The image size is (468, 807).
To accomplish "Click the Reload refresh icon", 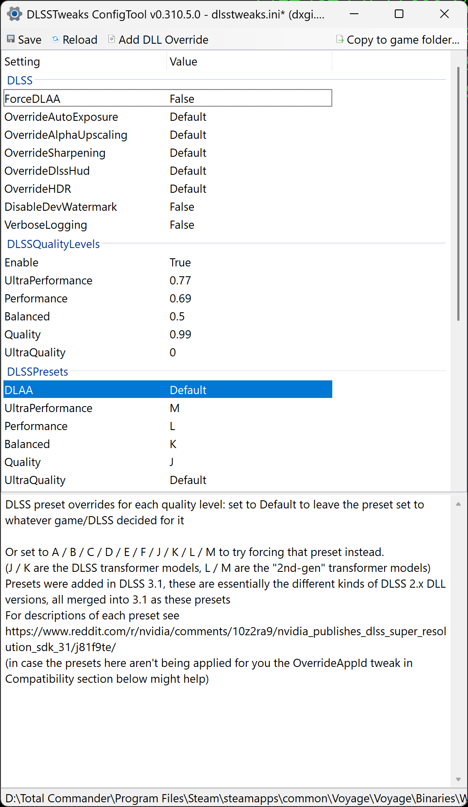I will [55, 39].
